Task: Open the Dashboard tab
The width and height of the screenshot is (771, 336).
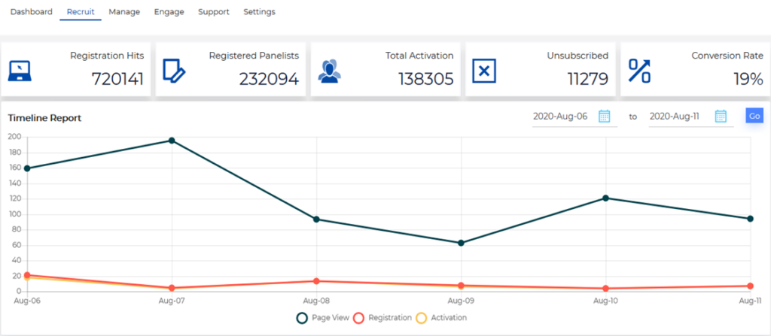Action: [x=32, y=12]
